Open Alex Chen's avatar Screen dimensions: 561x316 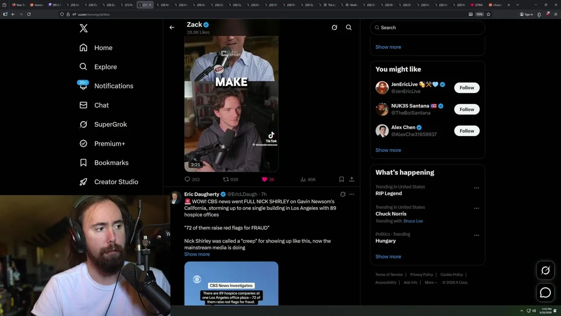coord(382,131)
